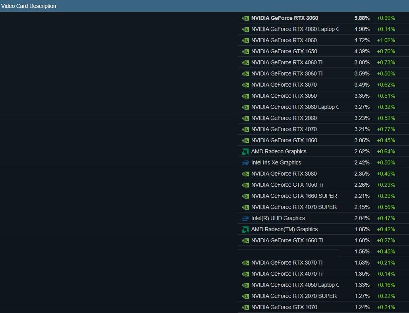This screenshot has width=409, height=313.
Task: Click the NVIDIA logo beside GeForce GTX 1060
Action: click(245, 141)
